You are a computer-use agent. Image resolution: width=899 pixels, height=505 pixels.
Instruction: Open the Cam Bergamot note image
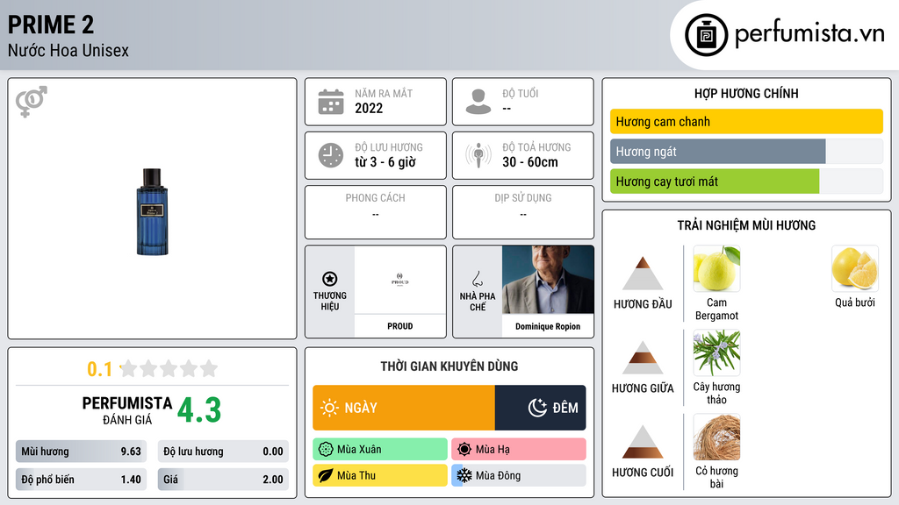pos(716,268)
